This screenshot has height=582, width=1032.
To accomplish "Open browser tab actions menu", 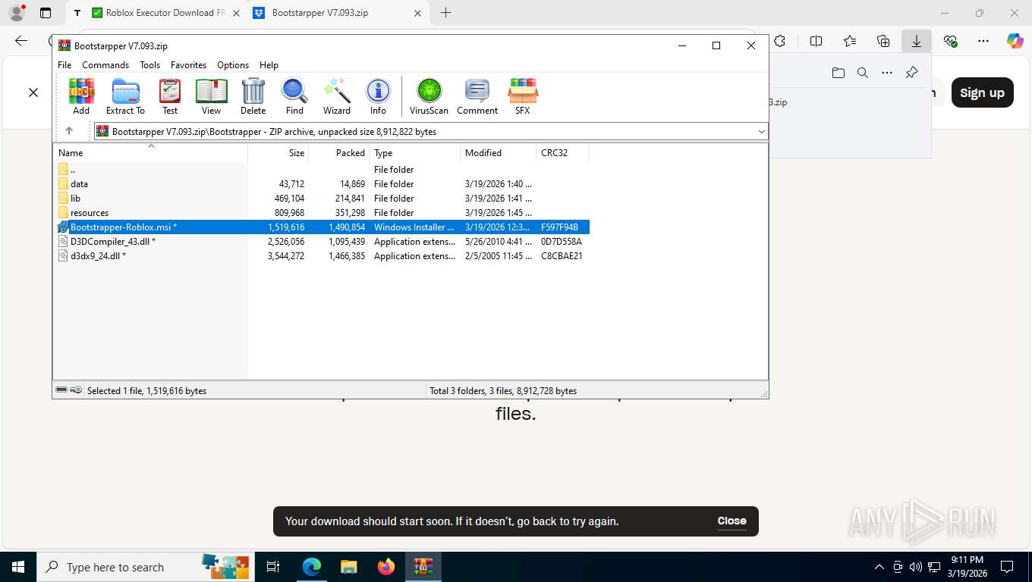I will (x=46, y=13).
